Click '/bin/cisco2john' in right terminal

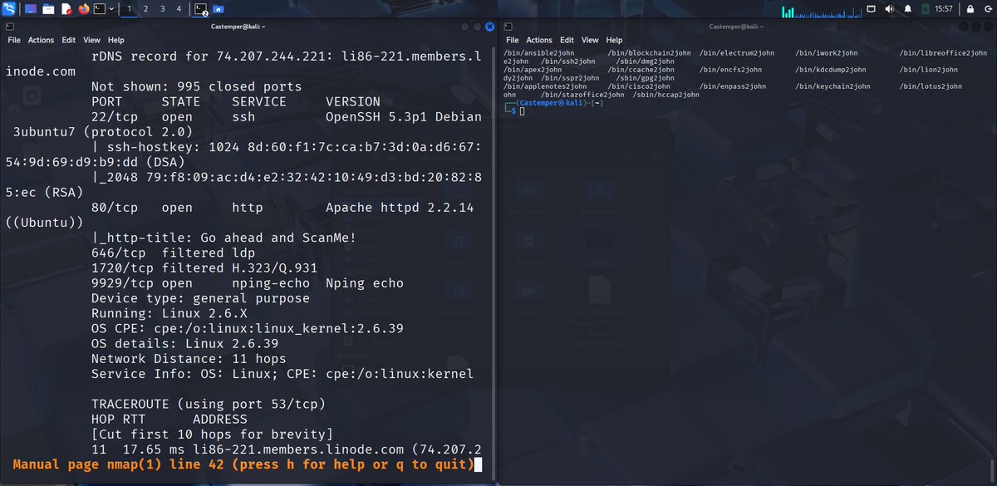pyautogui.click(x=640, y=86)
